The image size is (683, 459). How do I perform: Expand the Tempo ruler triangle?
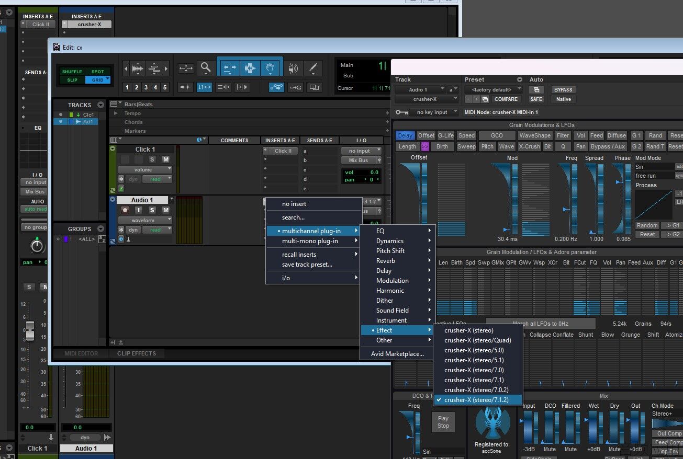tap(116, 113)
